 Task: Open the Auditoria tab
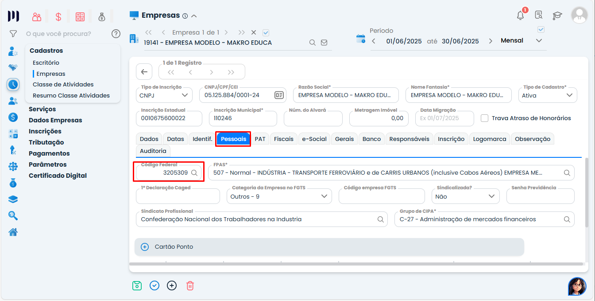(x=153, y=151)
